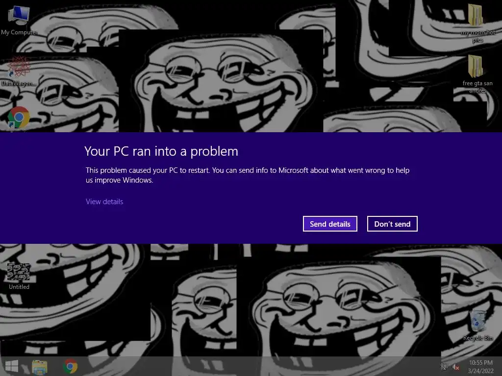The image size is (502, 376).
Task: Launch Chrome from the taskbar
Action: [71, 366]
